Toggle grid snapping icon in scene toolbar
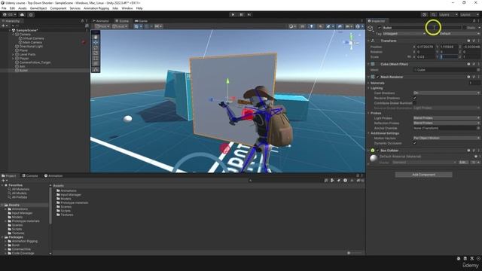482x271 pixels. tap(148, 26)
